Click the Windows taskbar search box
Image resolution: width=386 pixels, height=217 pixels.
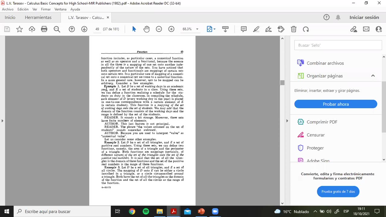[62, 211]
